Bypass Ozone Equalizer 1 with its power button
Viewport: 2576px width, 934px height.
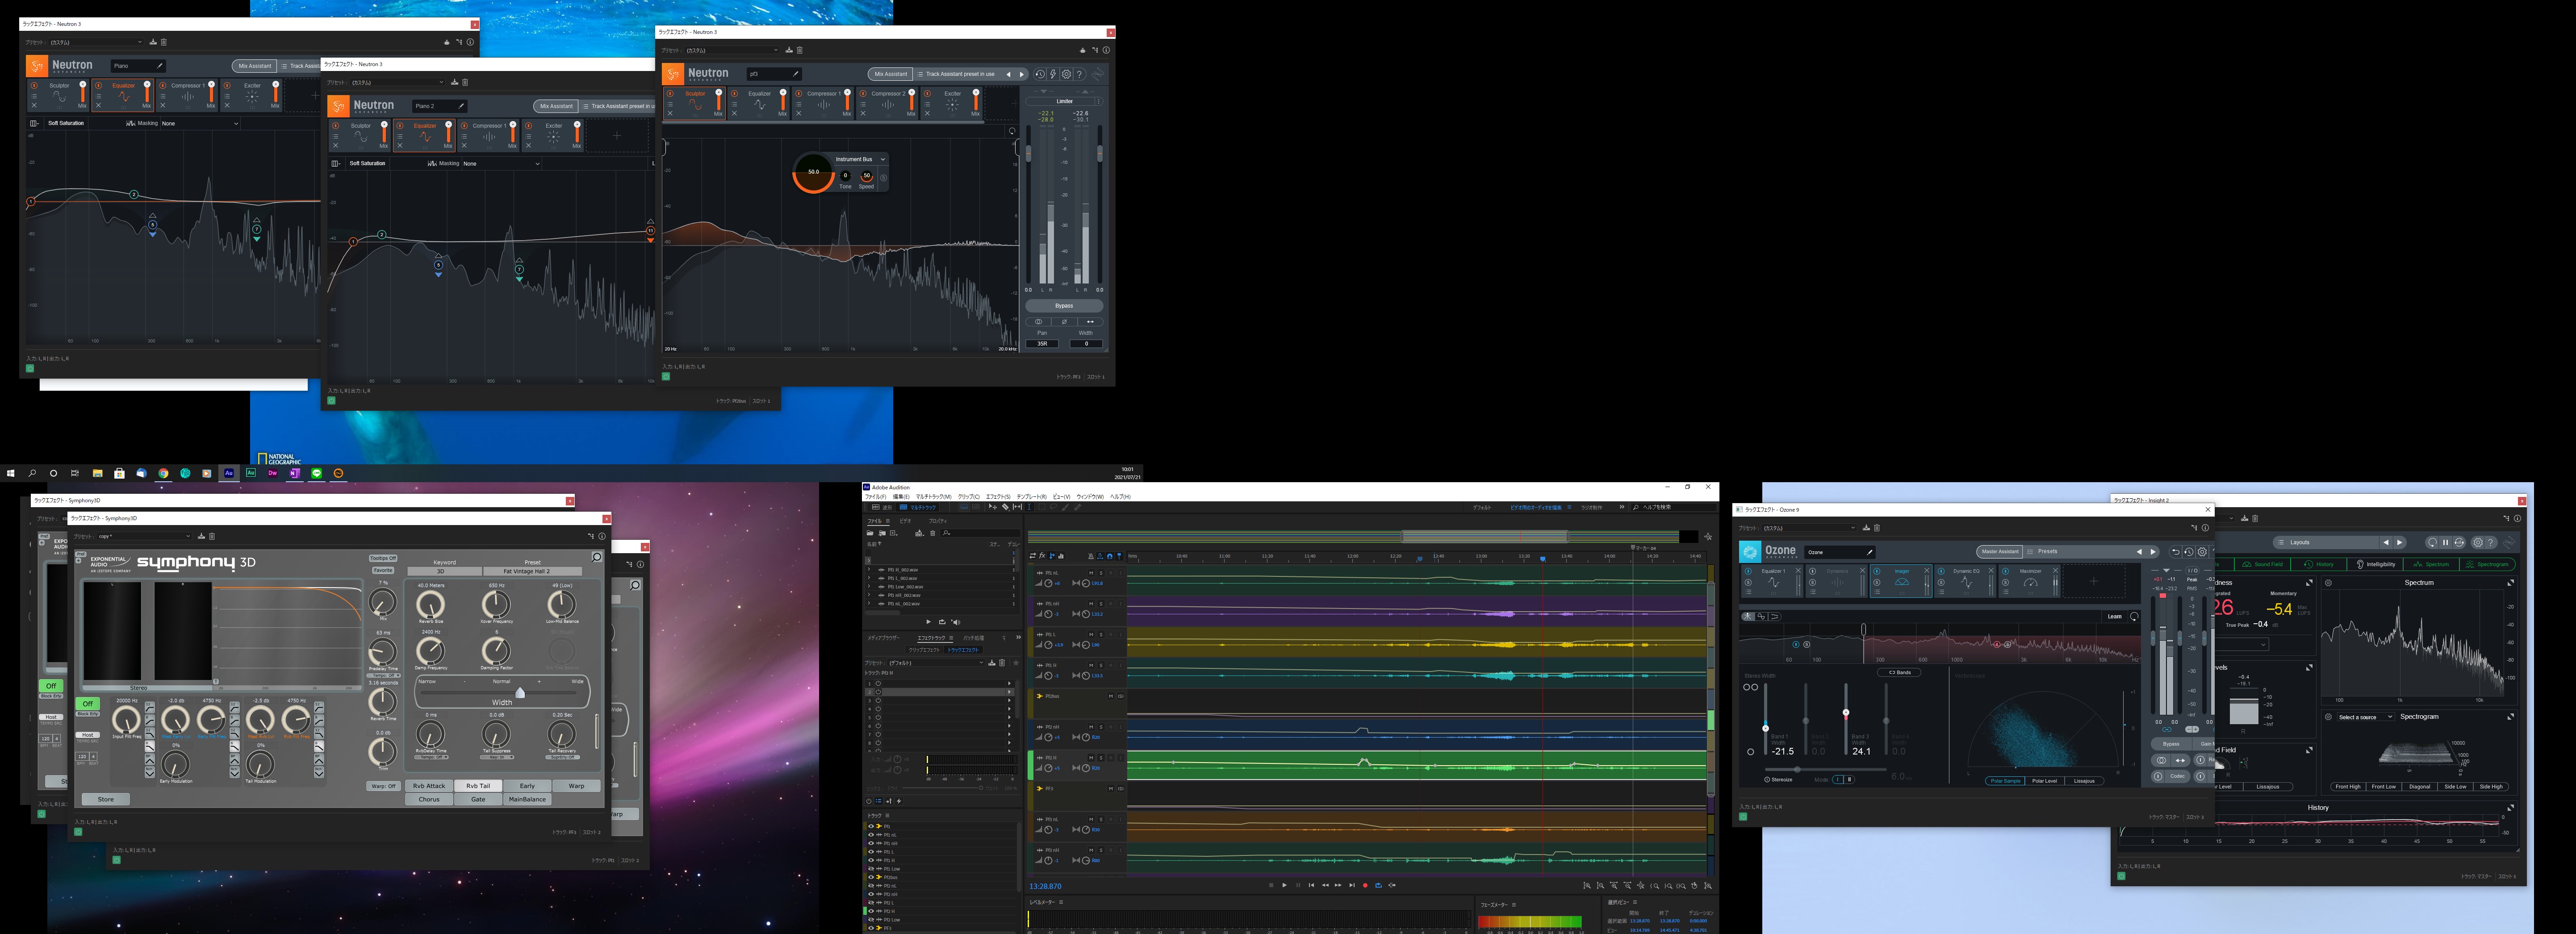[x=1748, y=571]
